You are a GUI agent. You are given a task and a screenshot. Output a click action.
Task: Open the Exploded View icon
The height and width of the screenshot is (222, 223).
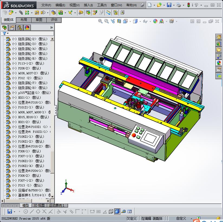pos(95,12)
